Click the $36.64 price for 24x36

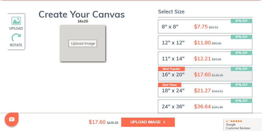[x=202, y=106]
